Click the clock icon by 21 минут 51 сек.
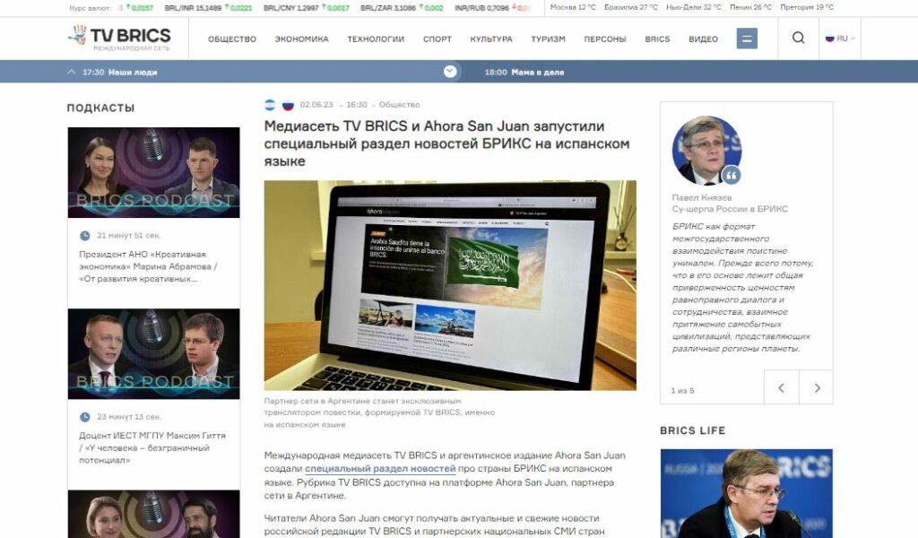 (85, 235)
